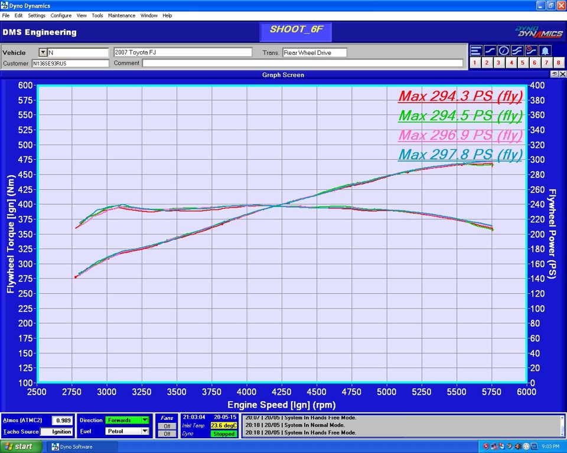
Task: Open the Maintenance menu
Action: click(x=122, y=15)
